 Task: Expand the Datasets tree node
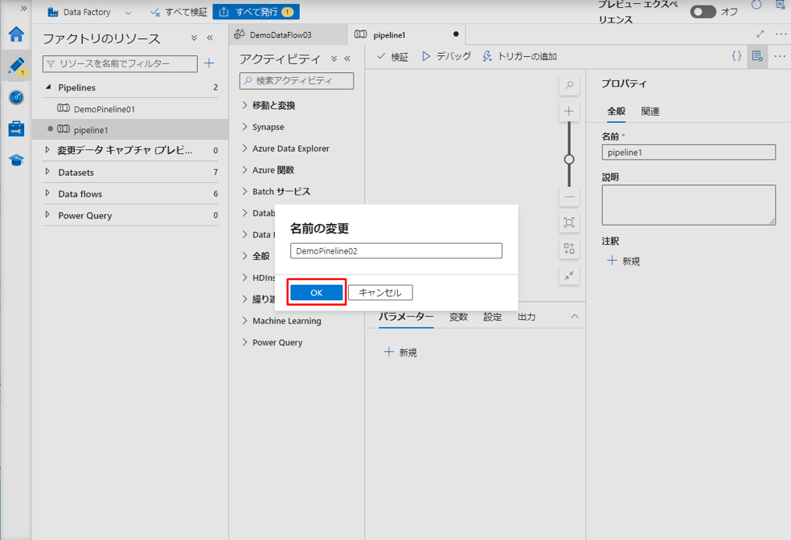click(47, 172)
